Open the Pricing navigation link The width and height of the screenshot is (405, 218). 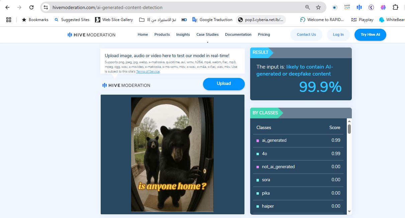tap(264, 34)
